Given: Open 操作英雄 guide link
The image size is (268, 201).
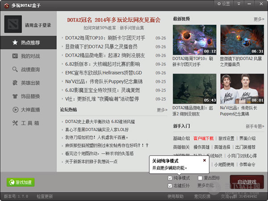Looking at the screenshot, I should [x=201, y=147].
